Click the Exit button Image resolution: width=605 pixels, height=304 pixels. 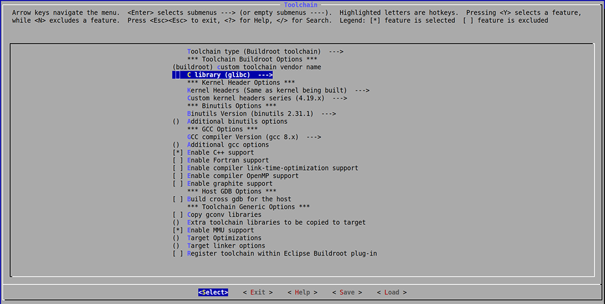tap(258, 292)
